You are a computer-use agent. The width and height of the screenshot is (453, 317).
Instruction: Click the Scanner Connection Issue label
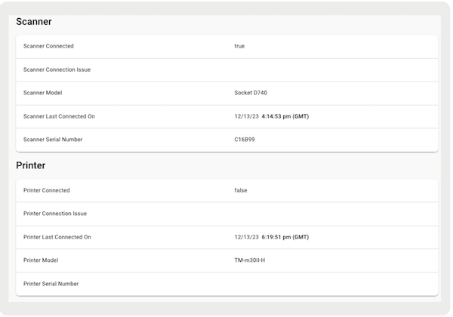click(57, 69)
